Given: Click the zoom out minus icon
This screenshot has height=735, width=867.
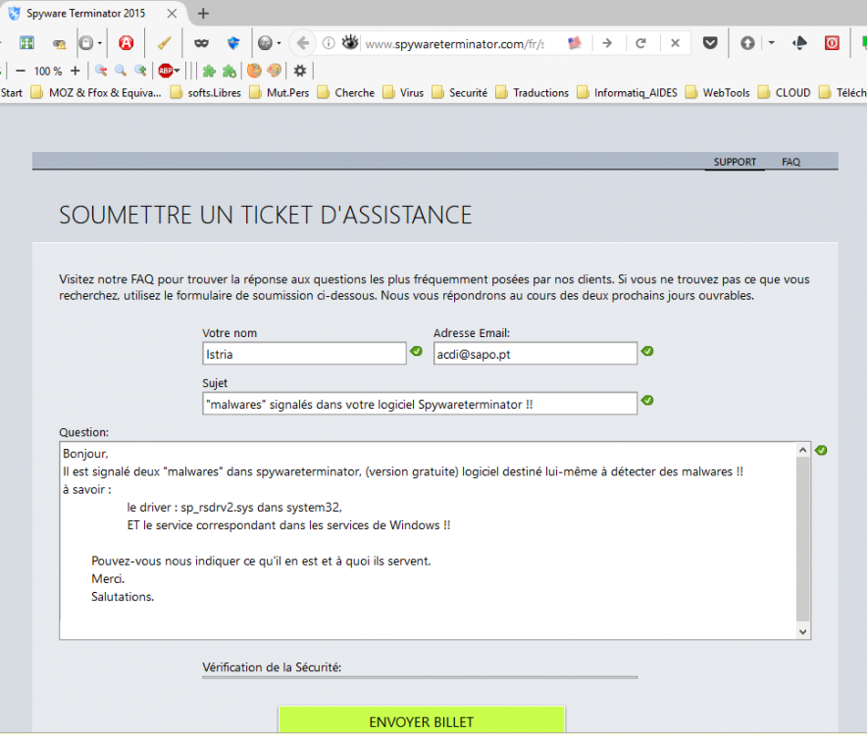Looking at the screenshot, I should (20, 71).
